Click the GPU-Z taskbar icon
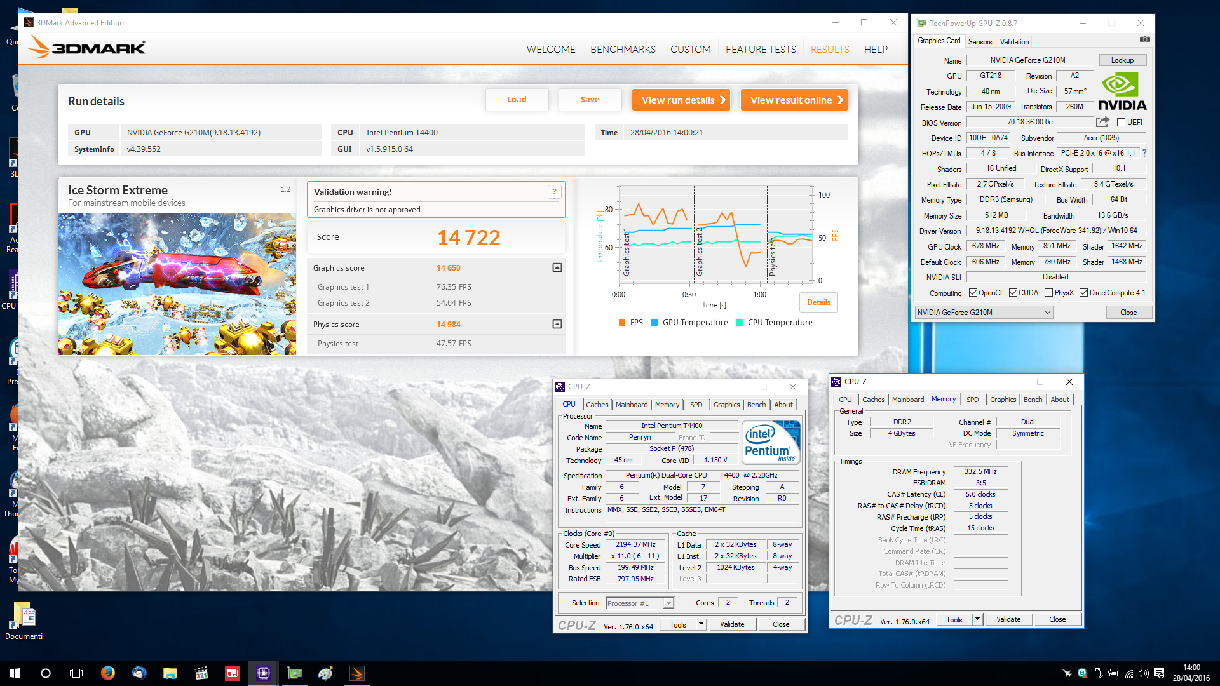This screenshot has height=686, width=1220. click(x=295, y=673)
